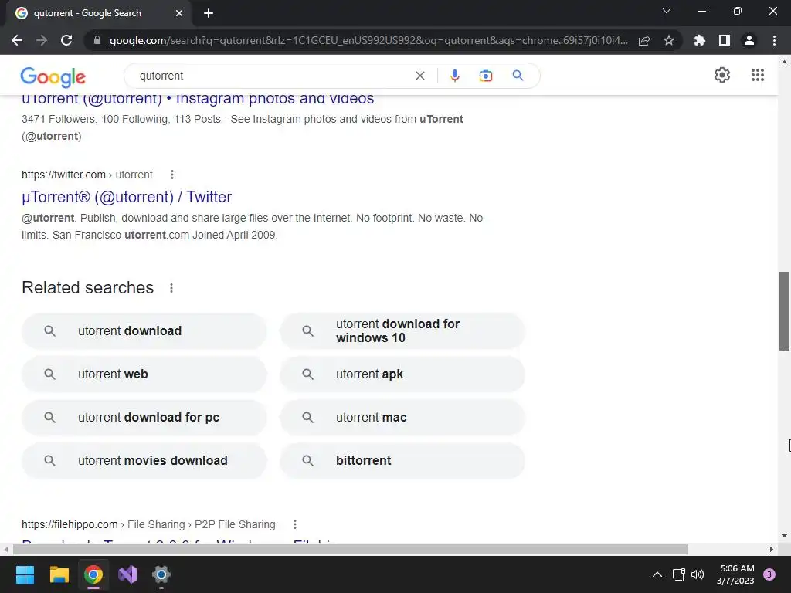This screenshot has width=791, height=593.
Task: Open options for filehippo result
Action: pyautogui.click(x=295, y=524)
